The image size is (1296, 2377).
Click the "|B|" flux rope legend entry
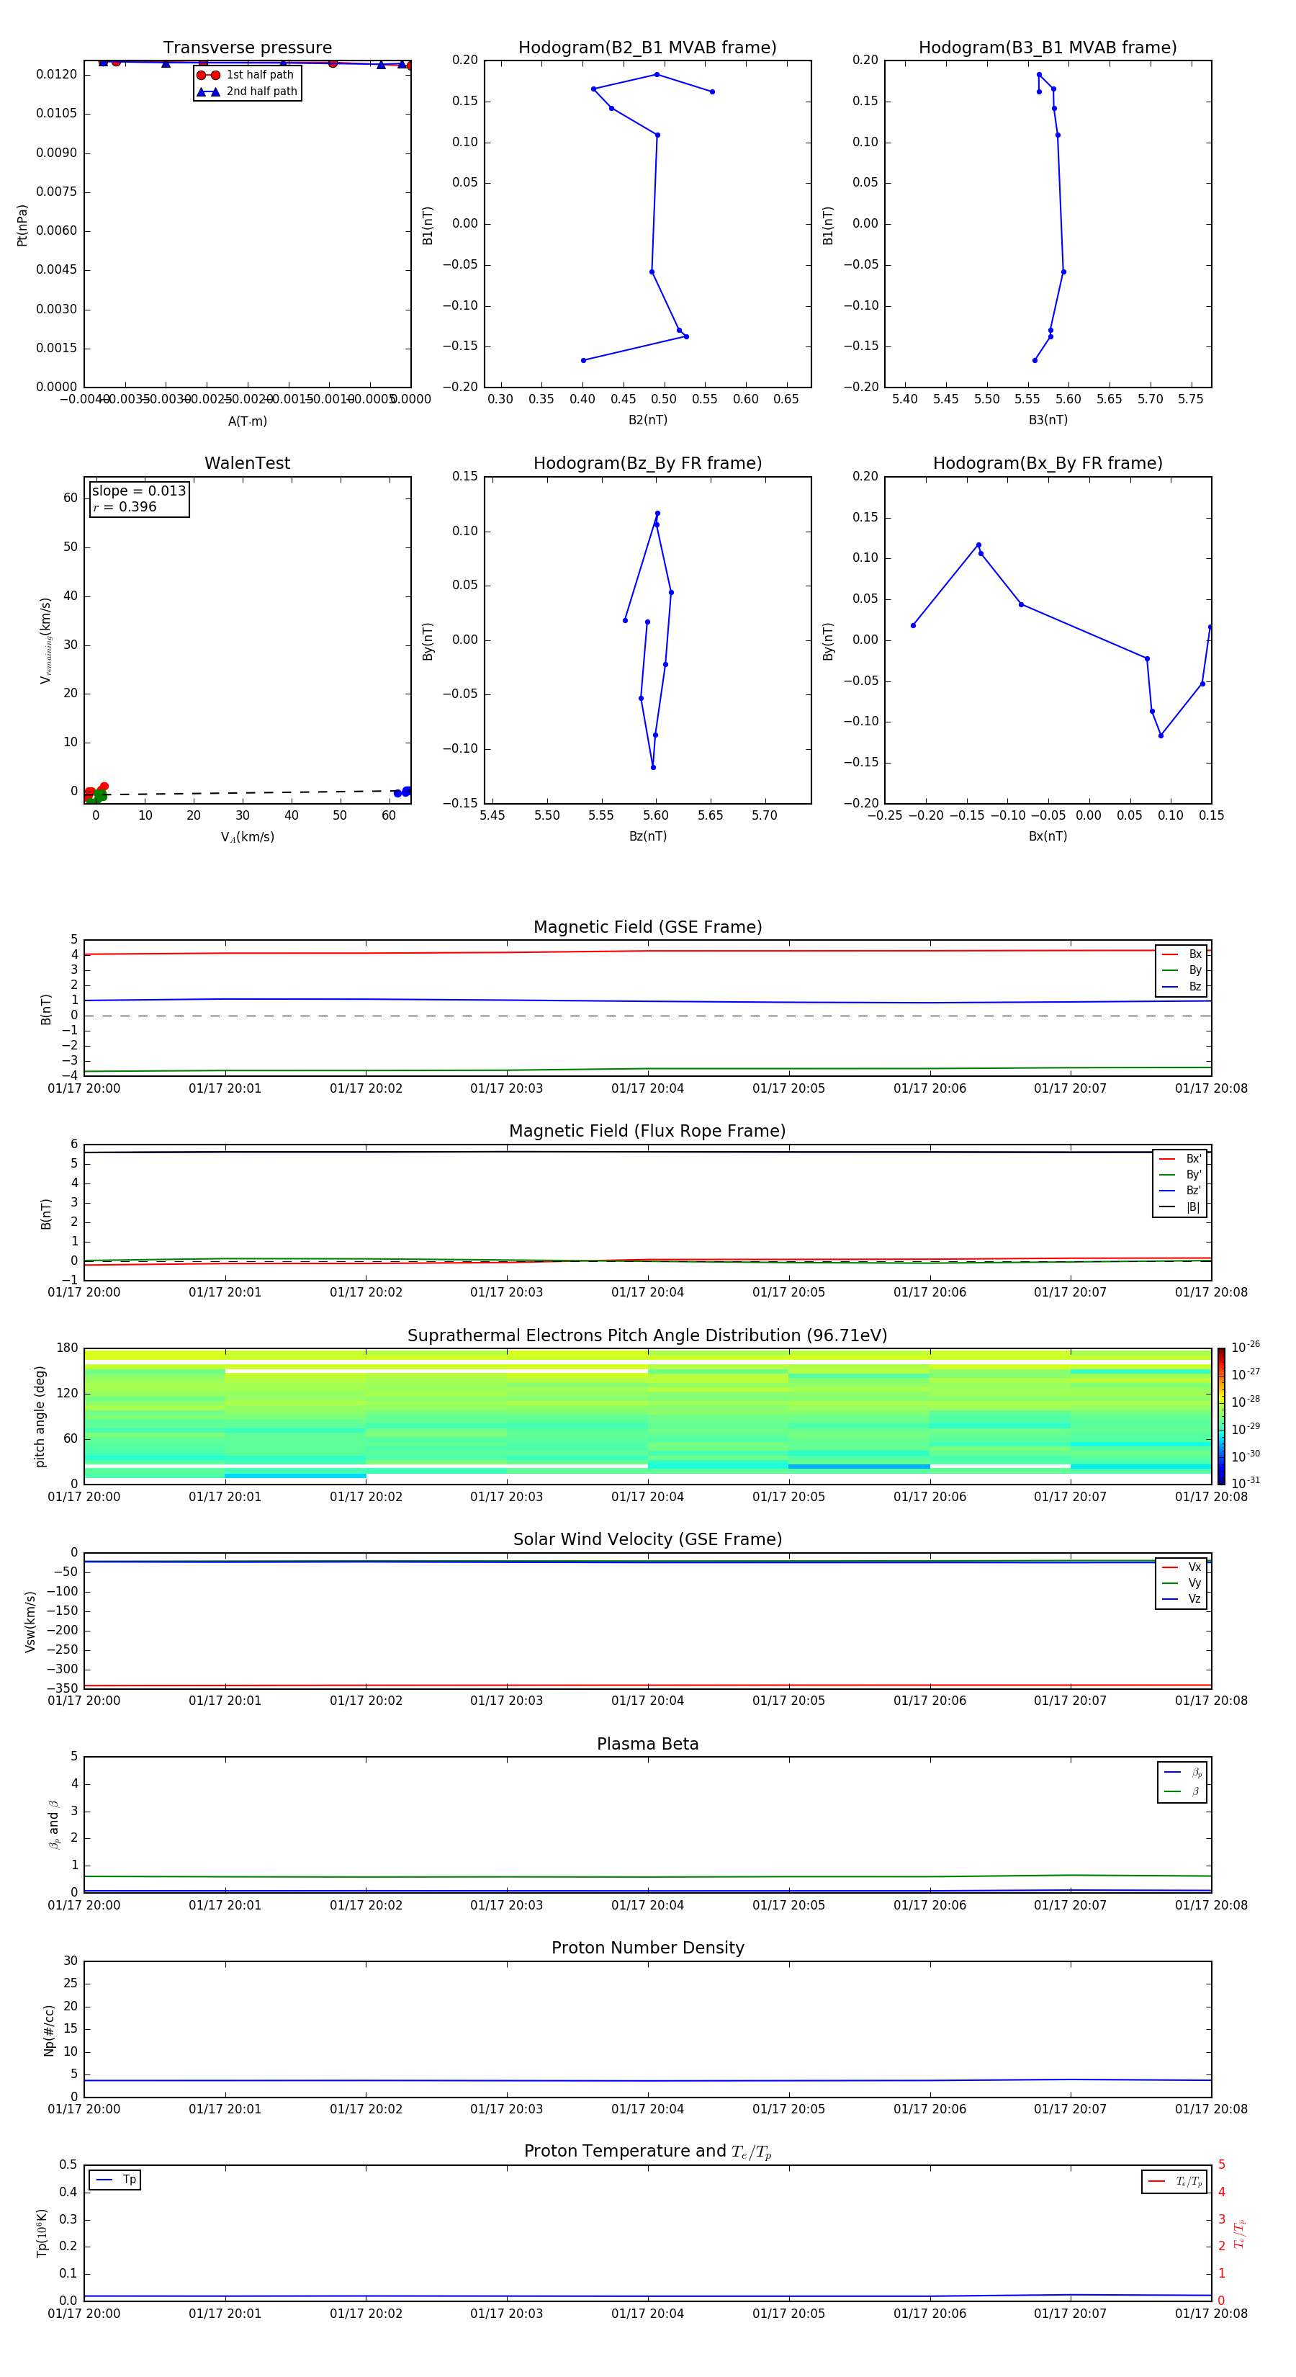(x=1180, y=1208)
